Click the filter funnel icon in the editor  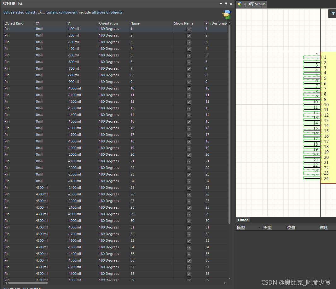[333, 14]
